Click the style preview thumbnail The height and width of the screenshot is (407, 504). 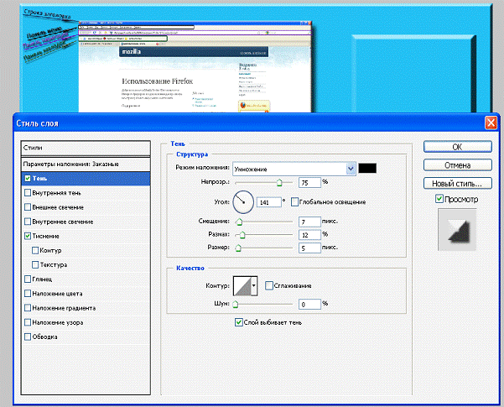[x=457, y=231]
